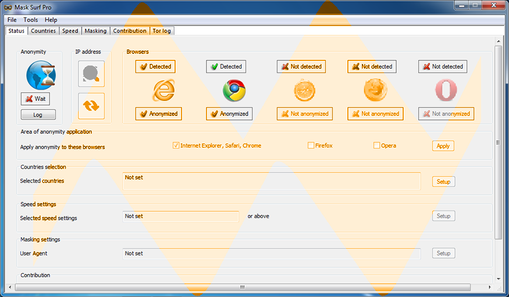Click the IP address lookup magnifier icon
Screen dimensions: 509x297
pyautogui.click(x=91, y=74)
